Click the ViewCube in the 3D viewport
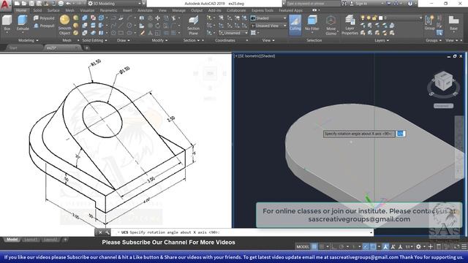 pos(443,81)
